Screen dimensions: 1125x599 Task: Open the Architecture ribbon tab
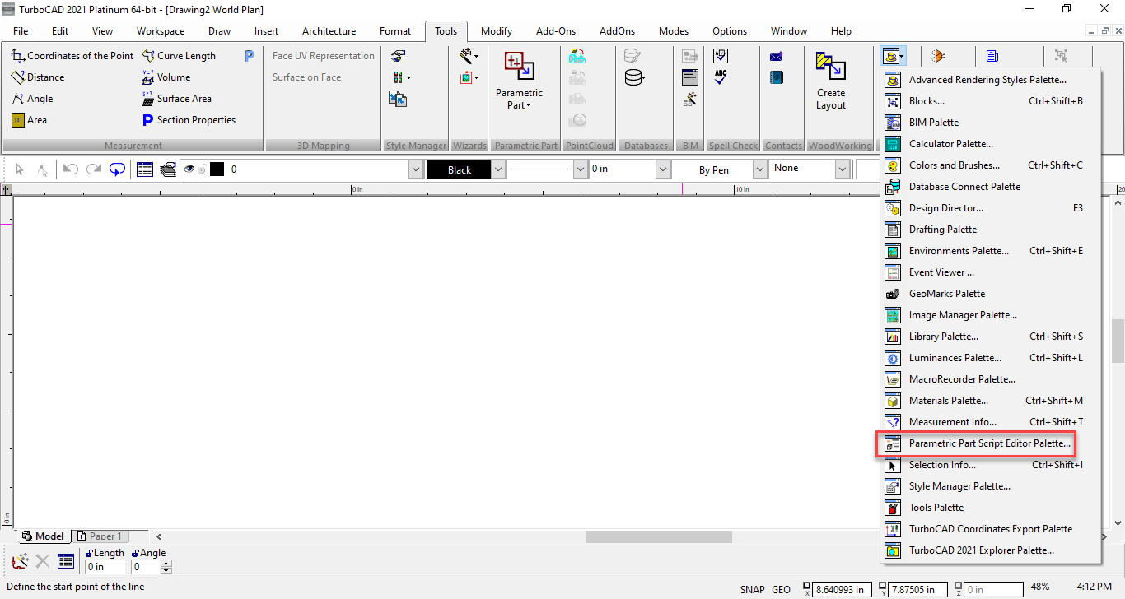[329, 31]
